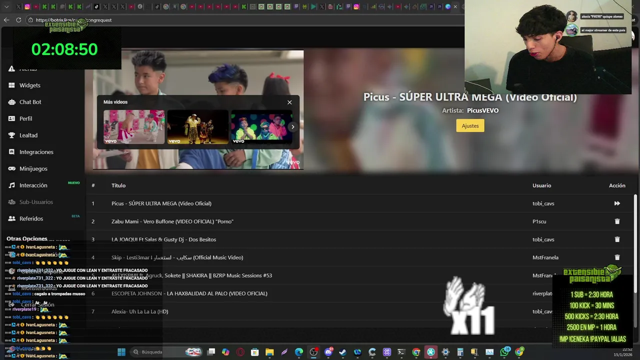The image size is (640, 360).
Task: Click the taskbar Búsqueda search box
Action: point(167,352)
